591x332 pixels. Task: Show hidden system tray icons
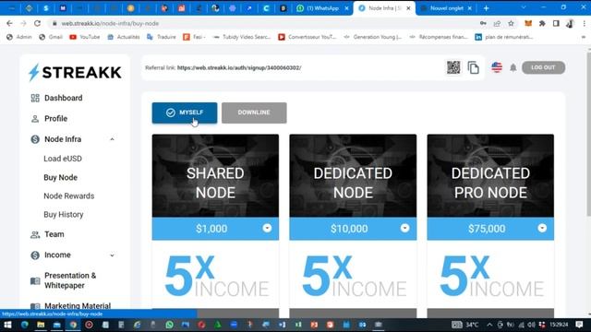pos(489,325)
